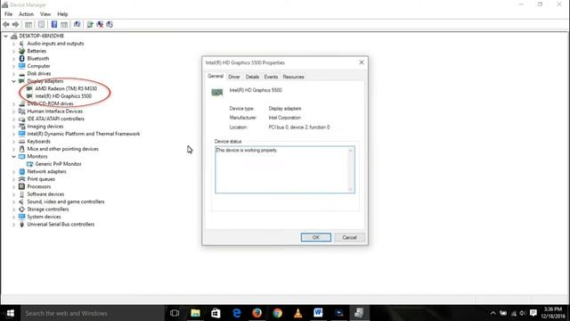Select Intel(R) Dynamic Platform and Thermal Framework
The width and height of the screenshot is (570, 321).
point(84,134)
